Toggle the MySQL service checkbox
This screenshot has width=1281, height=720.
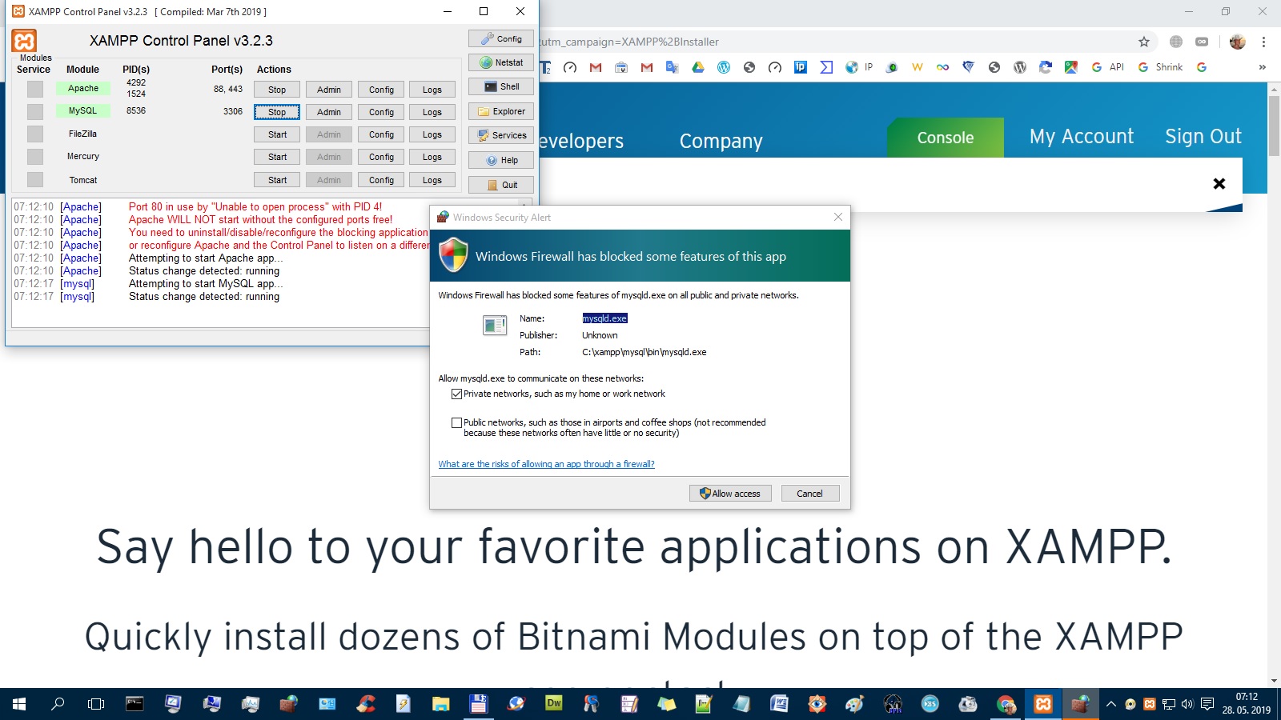pos(35,111)
